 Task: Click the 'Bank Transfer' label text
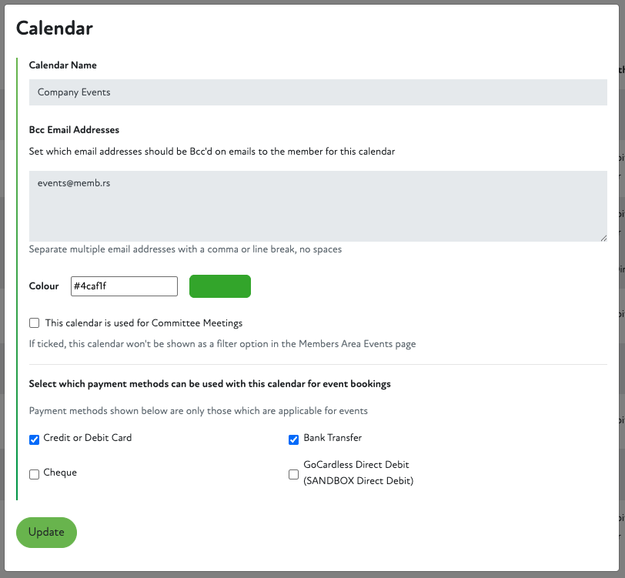pyautogui.click(x=333, y=438)
